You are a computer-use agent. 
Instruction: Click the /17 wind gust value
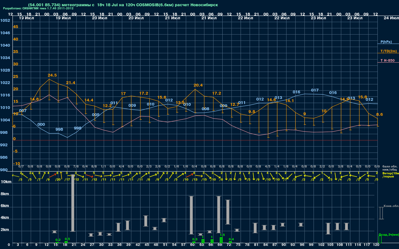(x=67, y=179)
